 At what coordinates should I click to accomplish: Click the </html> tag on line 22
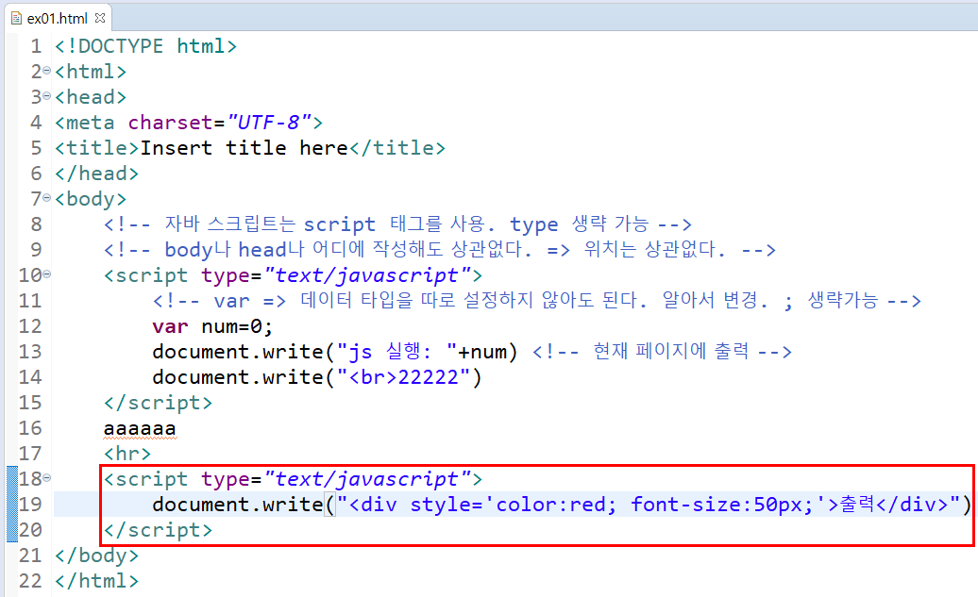[x=96, y=581]
